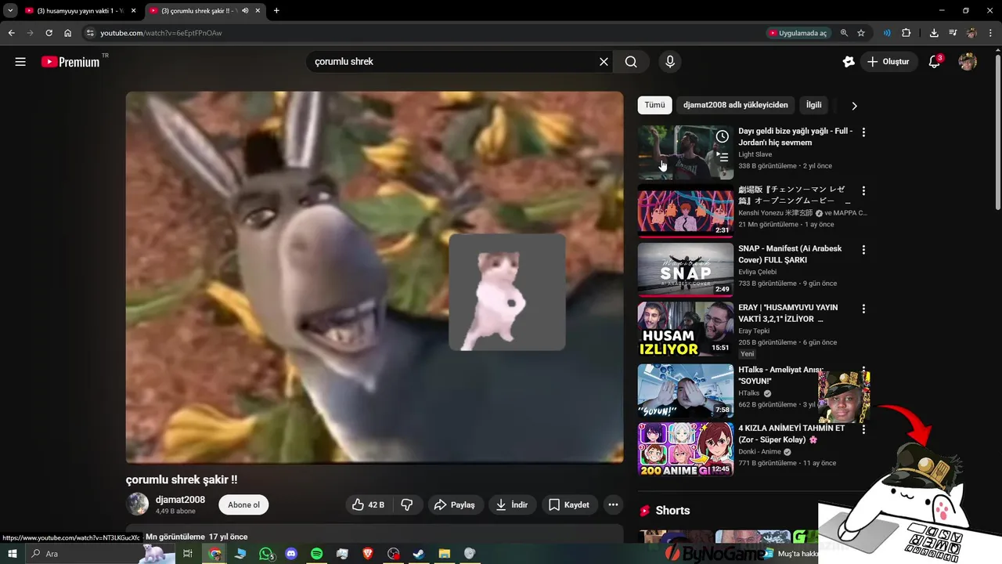Open the zoom magnifier in the address bar

(844, 33)
